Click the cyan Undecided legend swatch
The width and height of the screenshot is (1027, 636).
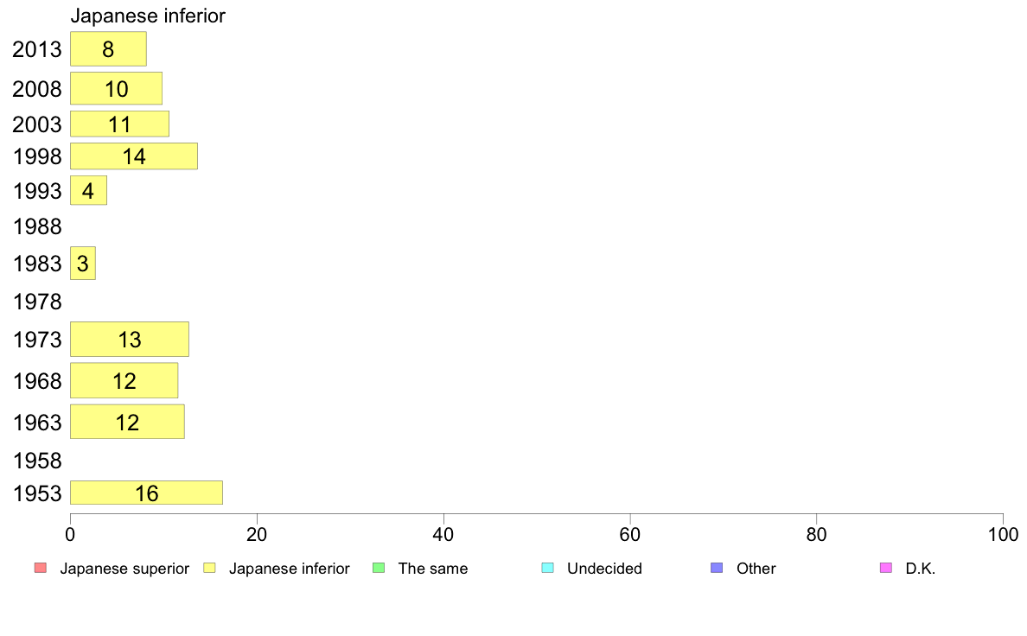[x=547, y=568]
